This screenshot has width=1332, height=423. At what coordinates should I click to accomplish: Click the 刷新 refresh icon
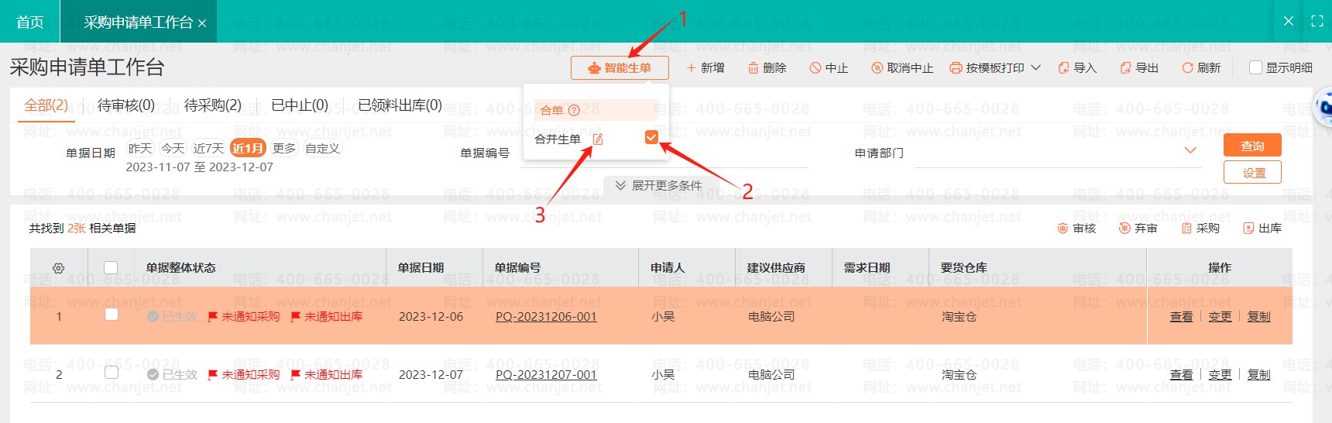1186,68
